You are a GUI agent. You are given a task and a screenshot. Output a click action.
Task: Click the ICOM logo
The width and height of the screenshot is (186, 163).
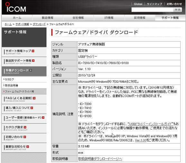click(15, 7)
